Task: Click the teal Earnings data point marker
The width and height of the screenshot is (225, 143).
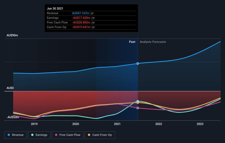Action: pos(138,101)
